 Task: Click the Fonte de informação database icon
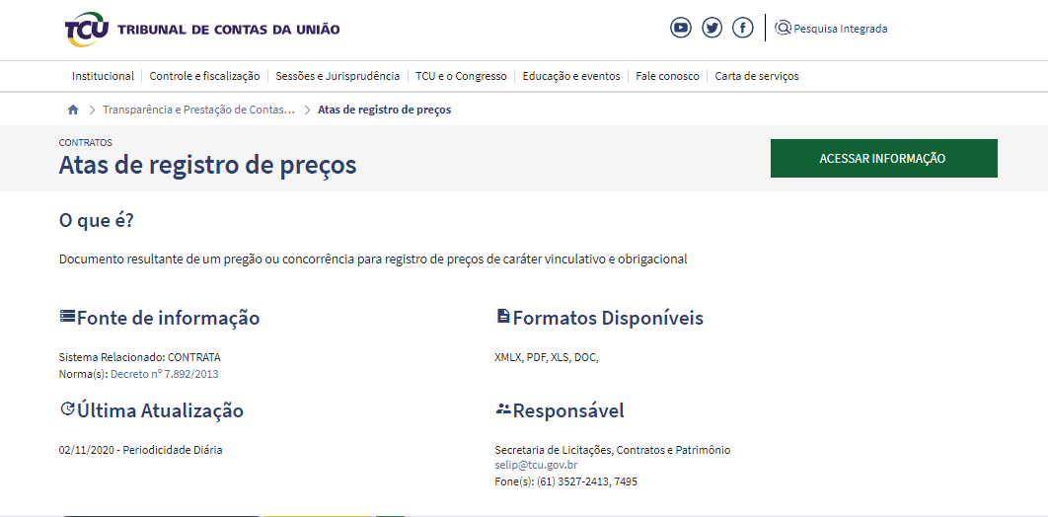[x=67, y=317]
